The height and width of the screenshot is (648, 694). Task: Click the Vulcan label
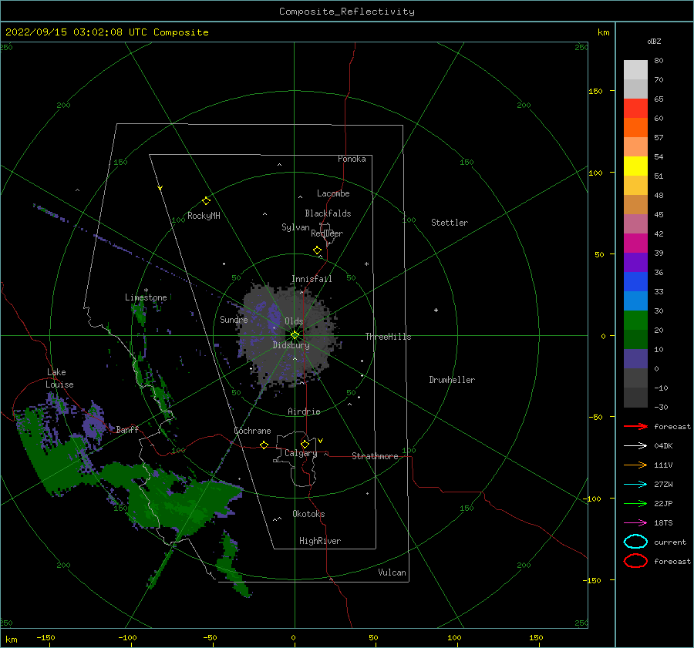click(392, 572)
